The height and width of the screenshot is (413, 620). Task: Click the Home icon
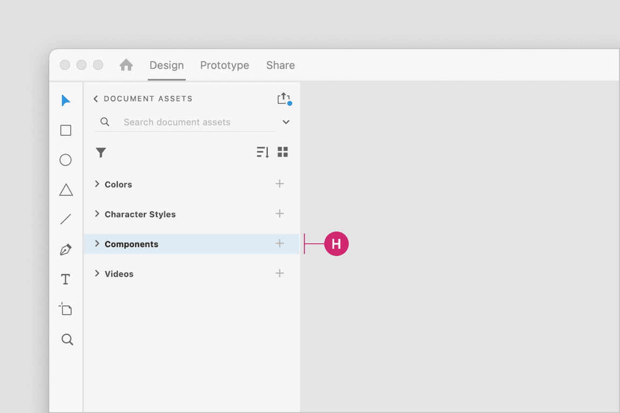(x=126, y=65)
